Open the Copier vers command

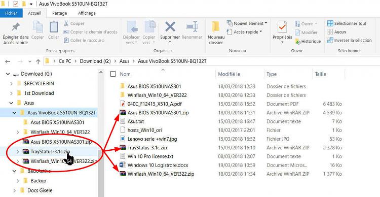pos(149,33)
